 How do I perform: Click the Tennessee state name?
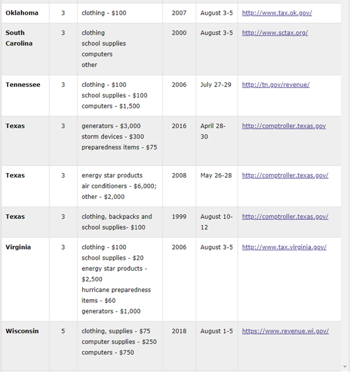tap(23, 85)
